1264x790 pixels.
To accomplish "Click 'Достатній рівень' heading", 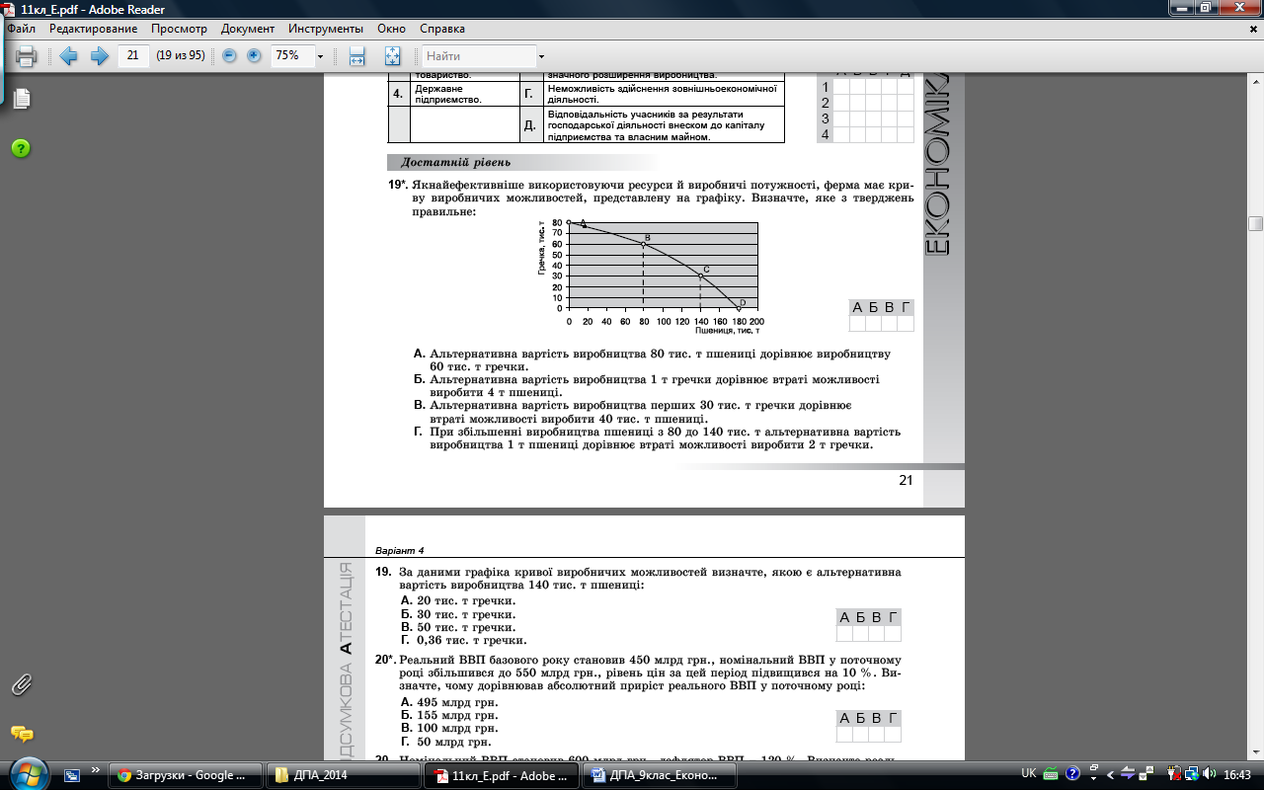I will (x=455, y=163).
